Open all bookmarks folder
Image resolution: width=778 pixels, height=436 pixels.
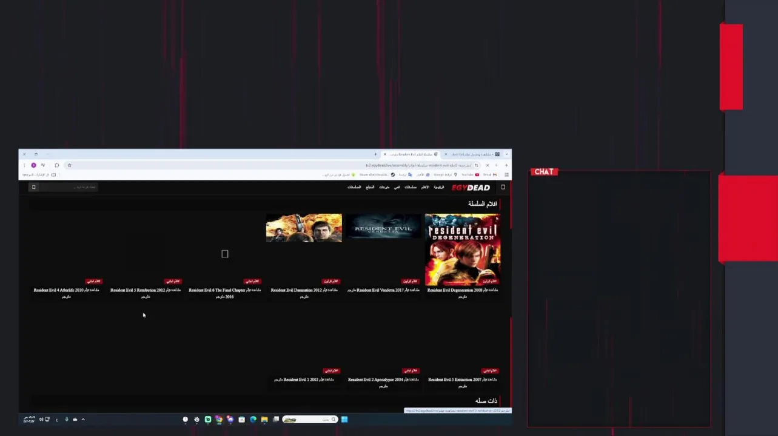(x=39, y=174)
